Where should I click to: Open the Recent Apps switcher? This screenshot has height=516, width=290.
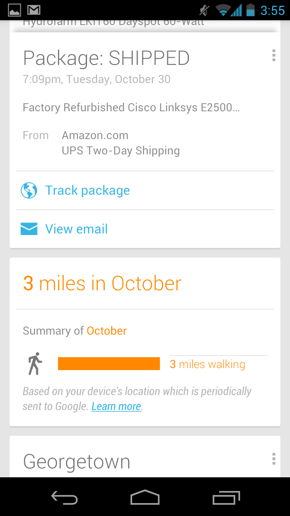pos(226,498)
